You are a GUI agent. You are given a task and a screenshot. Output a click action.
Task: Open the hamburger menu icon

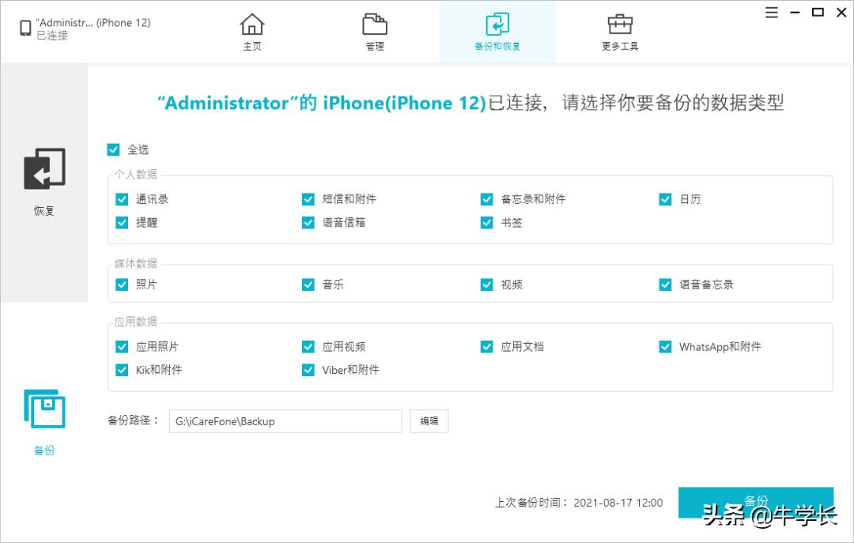[x=771, y=13]
